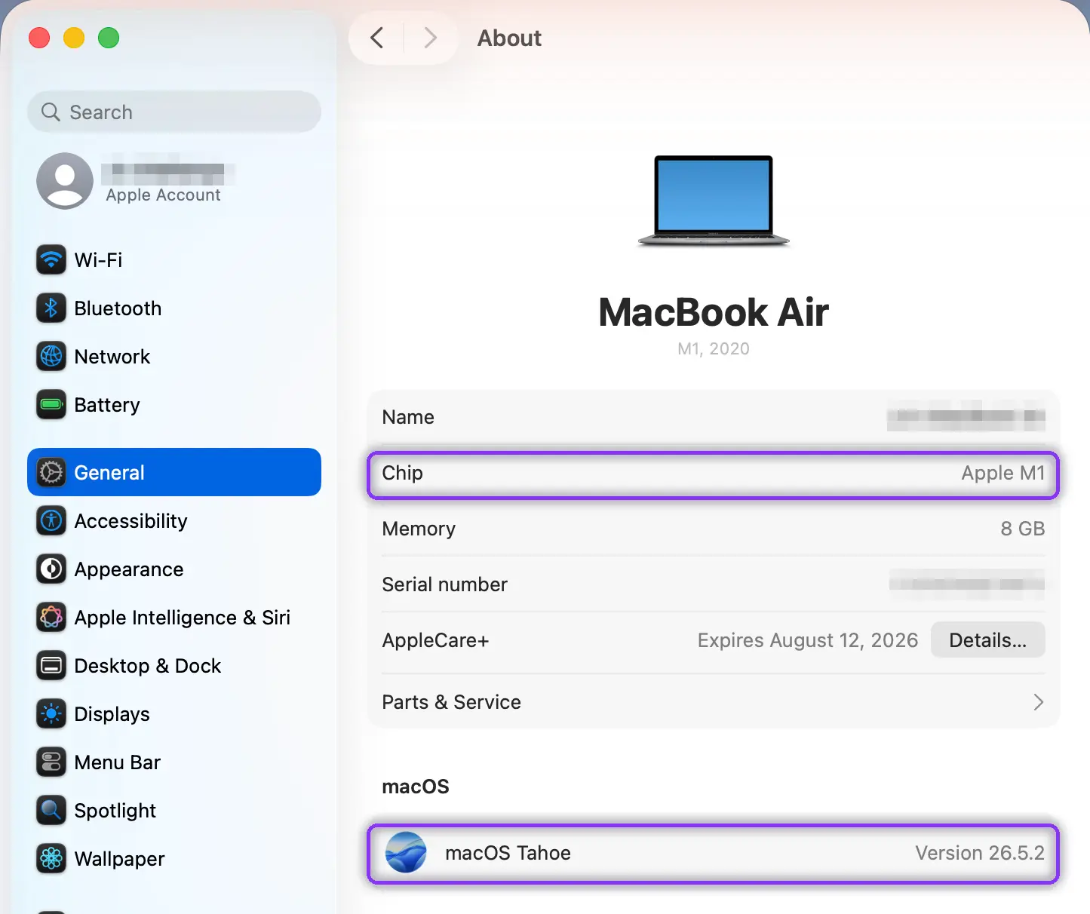Click Expires August 12, 2026 text

[x=808, y=640]
